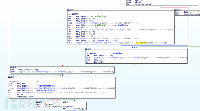Click 'test eax, eax' instruction
Image resolution: width=200 pixels, height=111 pixels.
click(94, 60)
